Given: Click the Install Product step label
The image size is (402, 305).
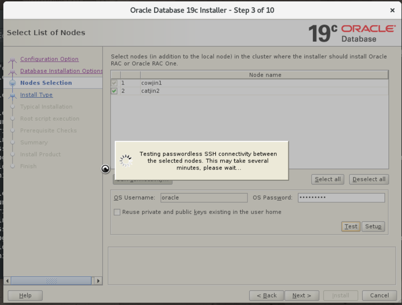Looking at the screenshot, I should [x=40, y=154].
